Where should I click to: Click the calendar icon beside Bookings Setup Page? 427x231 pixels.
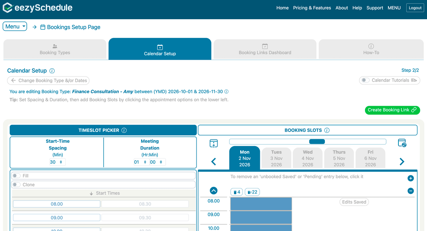(x=43, y=27)
